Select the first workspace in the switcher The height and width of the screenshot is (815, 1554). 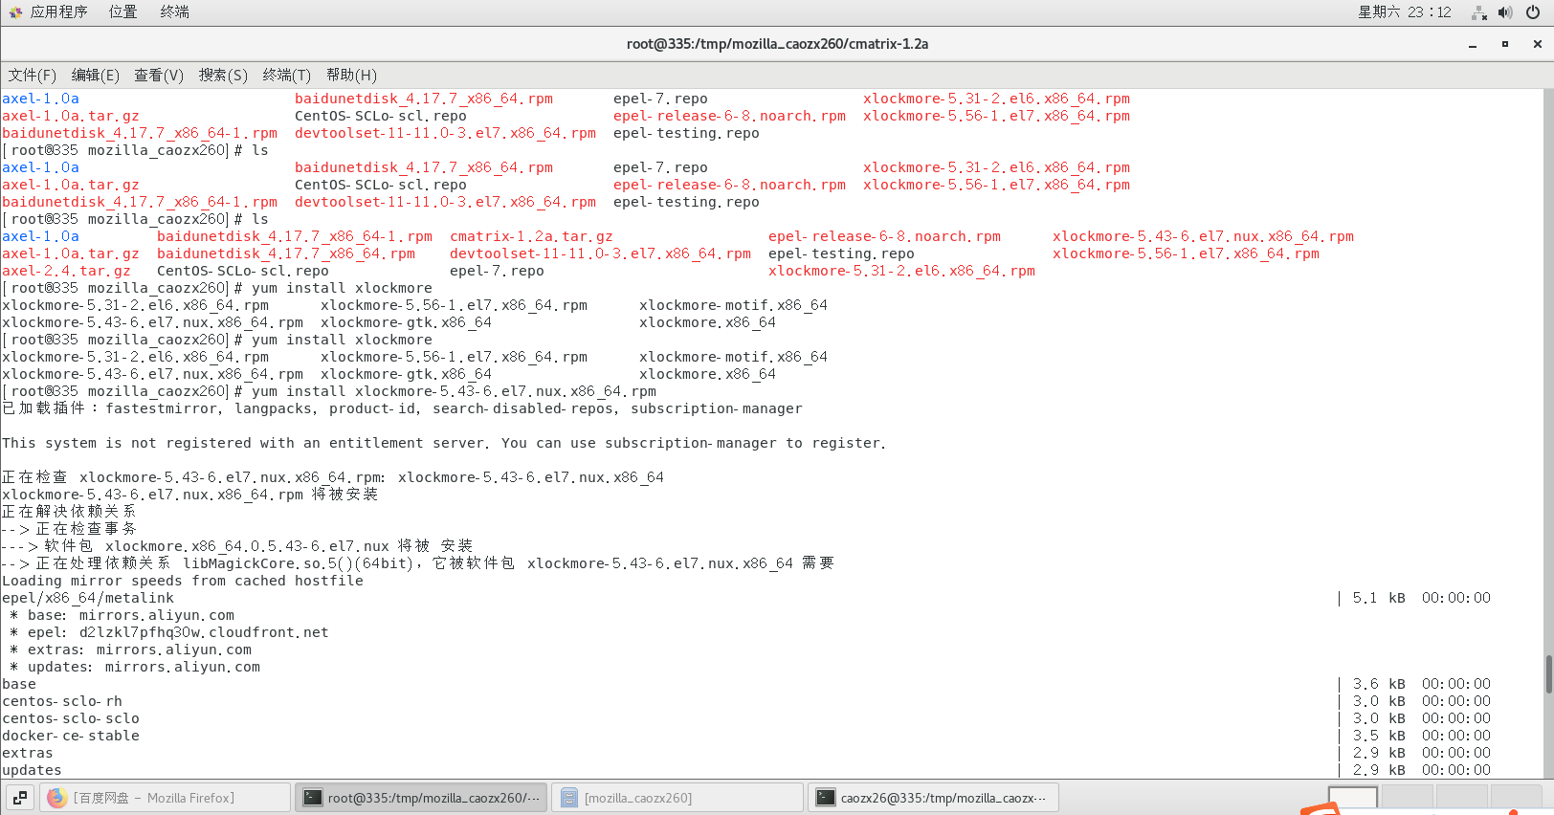[x=1353, y=799]
